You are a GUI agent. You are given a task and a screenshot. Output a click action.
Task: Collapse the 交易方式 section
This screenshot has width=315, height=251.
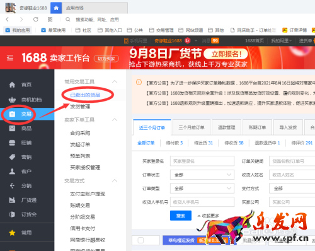(x=115, y=180)
